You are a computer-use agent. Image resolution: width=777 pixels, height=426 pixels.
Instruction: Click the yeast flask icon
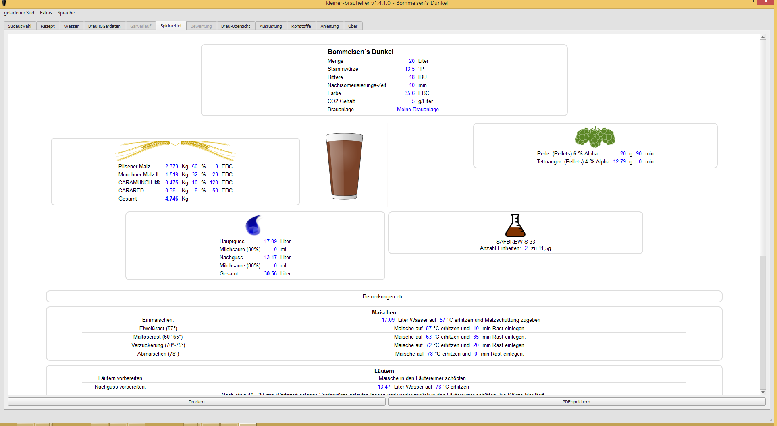pyautogui.click(x=515, y=225)
